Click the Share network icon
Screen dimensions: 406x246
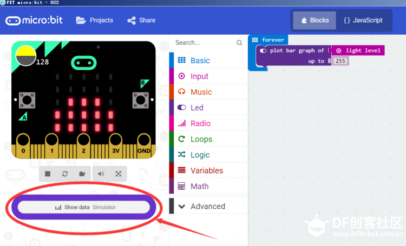tap(132, 21)
